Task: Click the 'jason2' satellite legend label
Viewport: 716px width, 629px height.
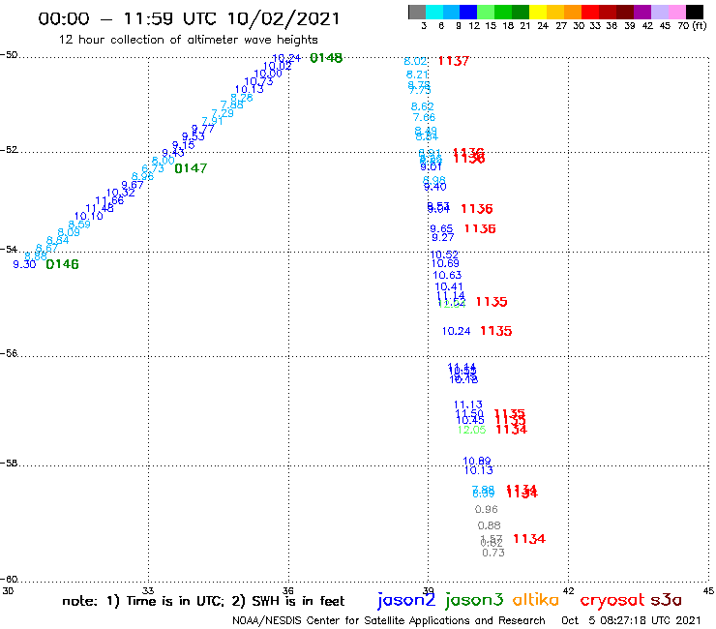Action: (x=406, y=600)
